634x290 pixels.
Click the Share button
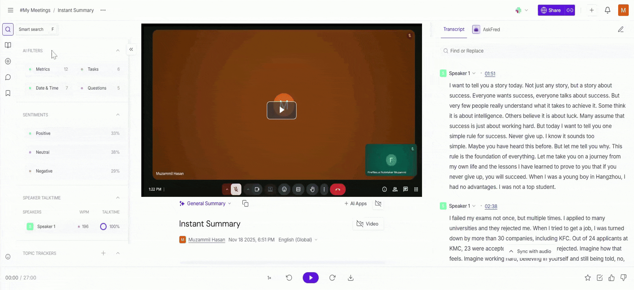coord(551,10)
